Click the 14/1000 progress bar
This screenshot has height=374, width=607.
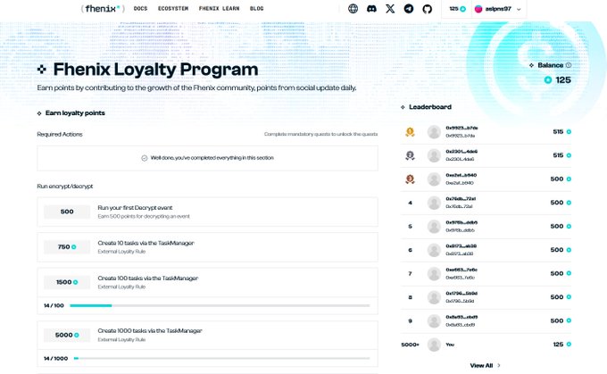221,359
